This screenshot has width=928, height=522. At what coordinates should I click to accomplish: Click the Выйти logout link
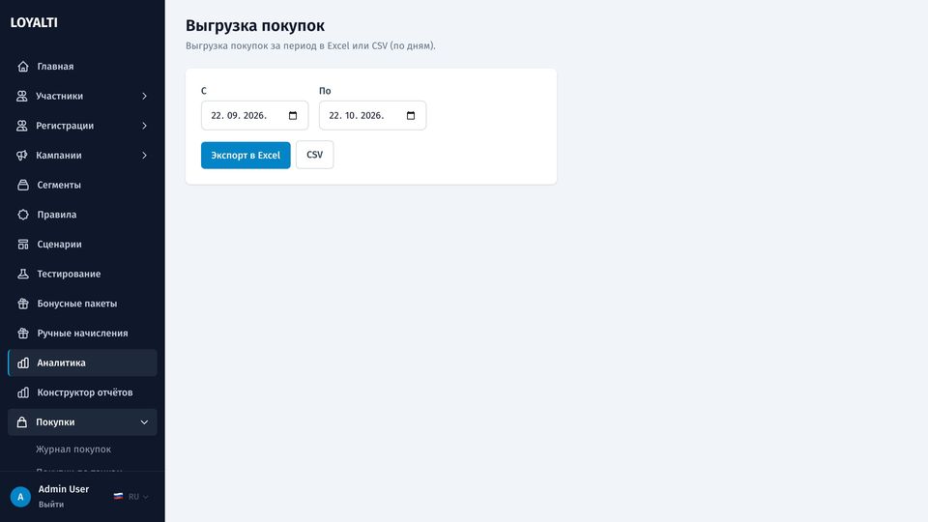click(x=51, y=505)
